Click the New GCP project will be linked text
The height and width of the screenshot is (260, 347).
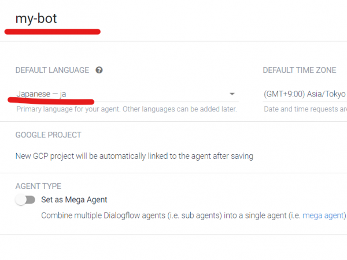134,156
